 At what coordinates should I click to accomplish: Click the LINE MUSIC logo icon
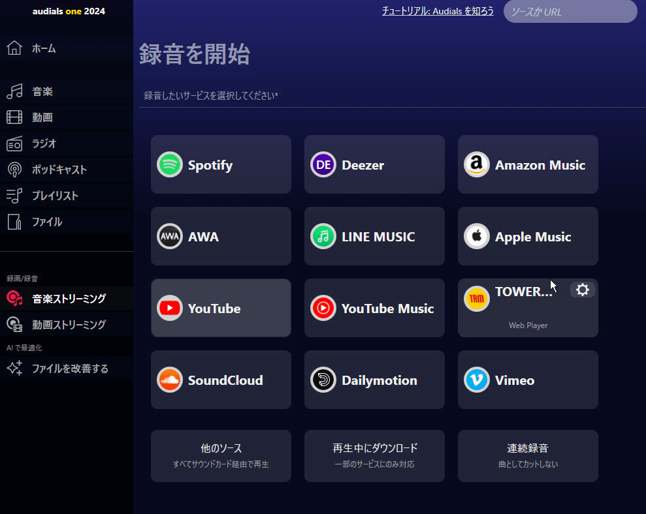click(x=323, y=236)
